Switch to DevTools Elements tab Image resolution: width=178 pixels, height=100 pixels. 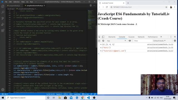pyautogui.click(x=112, y=37)
